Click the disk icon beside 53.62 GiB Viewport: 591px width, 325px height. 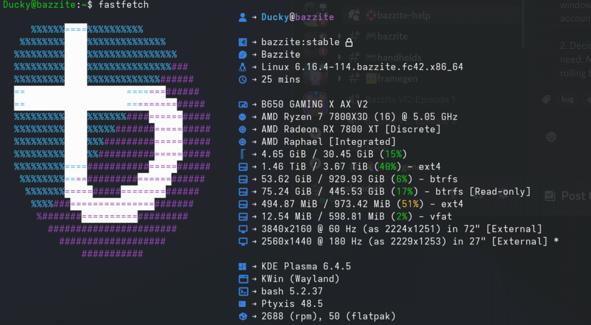(x=243, y=179)
